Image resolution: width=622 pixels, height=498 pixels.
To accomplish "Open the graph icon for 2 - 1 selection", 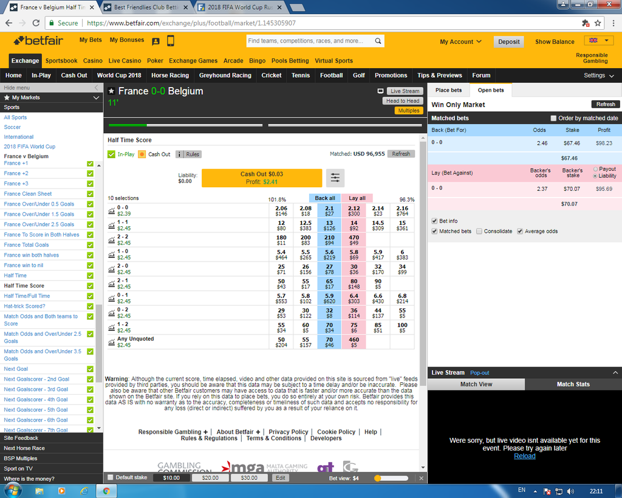I will coord(112,283).
